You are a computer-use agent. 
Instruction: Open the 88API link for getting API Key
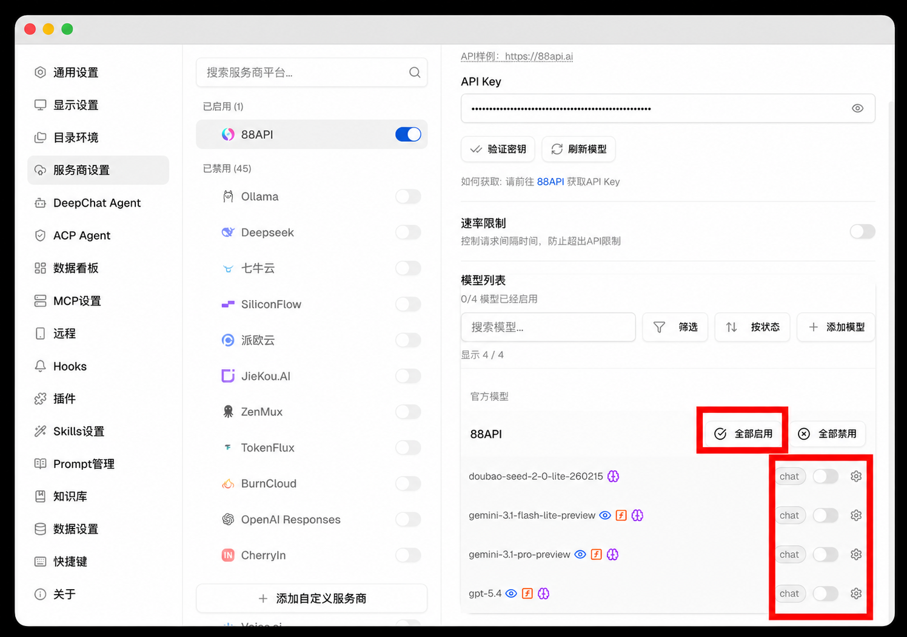tap(551, 182)
